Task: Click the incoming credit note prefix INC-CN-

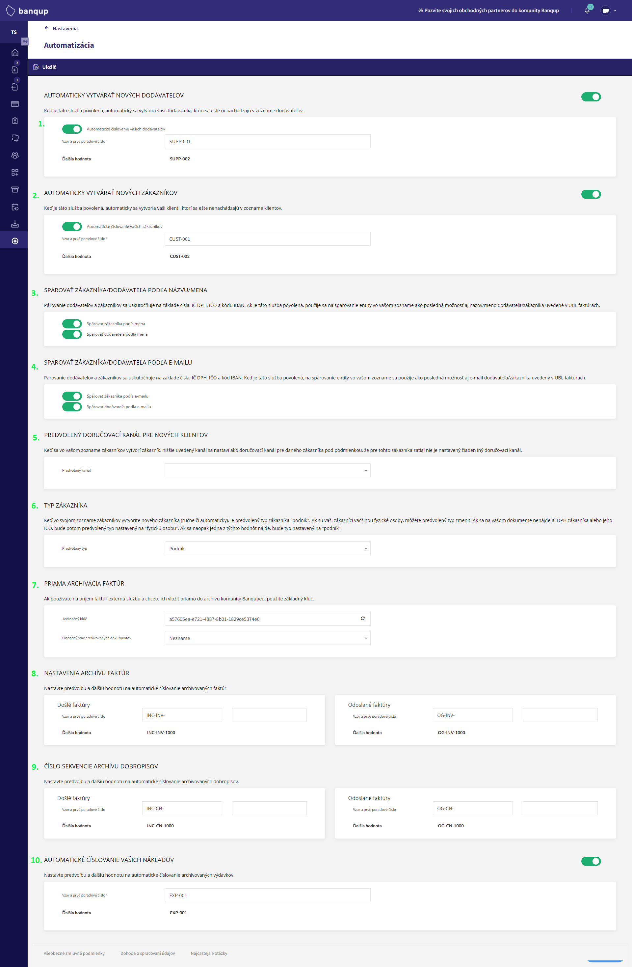Action: [182, 809]
